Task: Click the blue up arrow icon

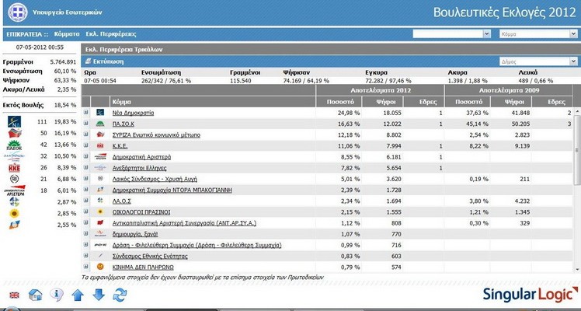Action: click(78, 295)
